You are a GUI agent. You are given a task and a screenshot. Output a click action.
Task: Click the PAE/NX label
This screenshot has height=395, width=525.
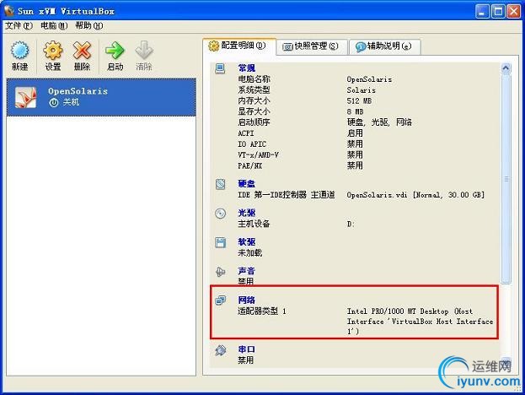click(249, 165)
